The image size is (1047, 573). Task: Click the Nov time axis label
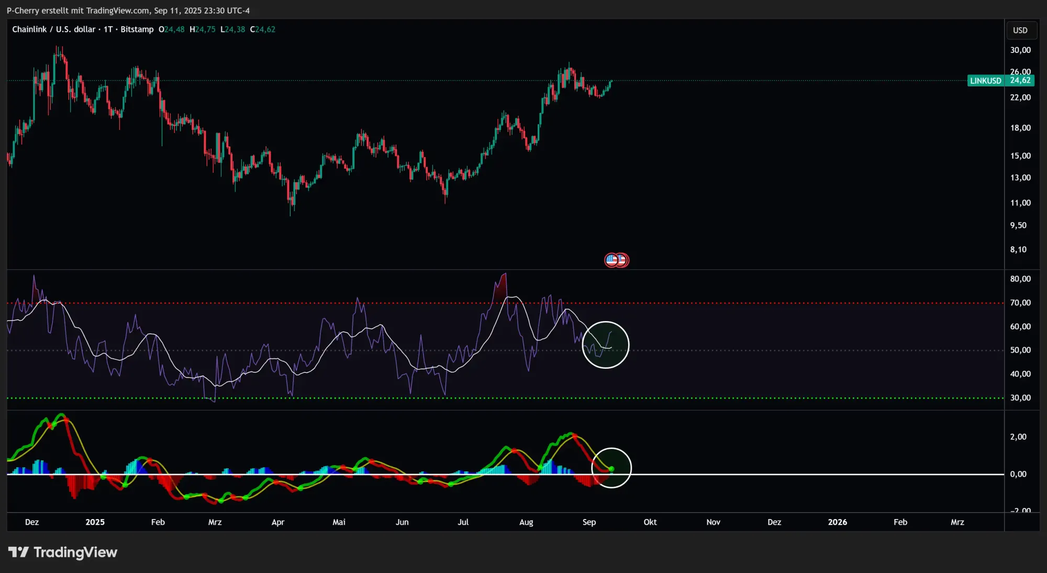pos(713,522)
